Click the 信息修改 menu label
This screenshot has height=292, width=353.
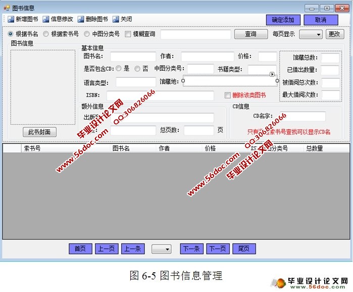pyautogui.click(x=62, y=19)
